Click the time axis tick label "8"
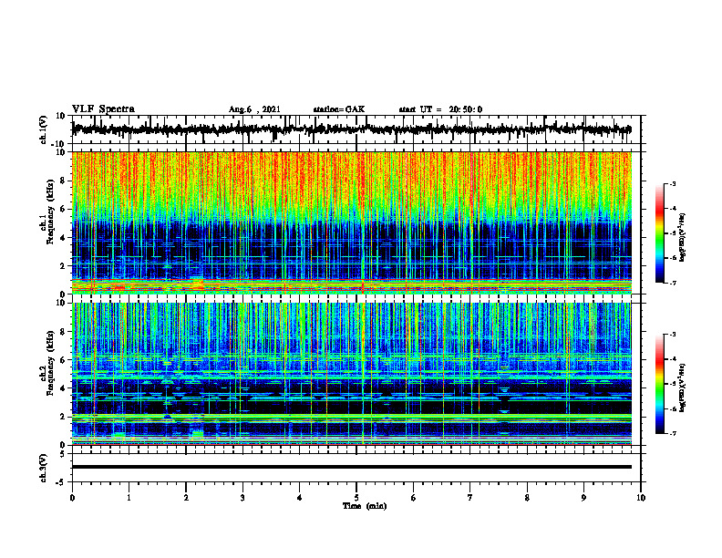Image resolution: width=722 pixels, height=558 pixels. (x=527, y=498)
